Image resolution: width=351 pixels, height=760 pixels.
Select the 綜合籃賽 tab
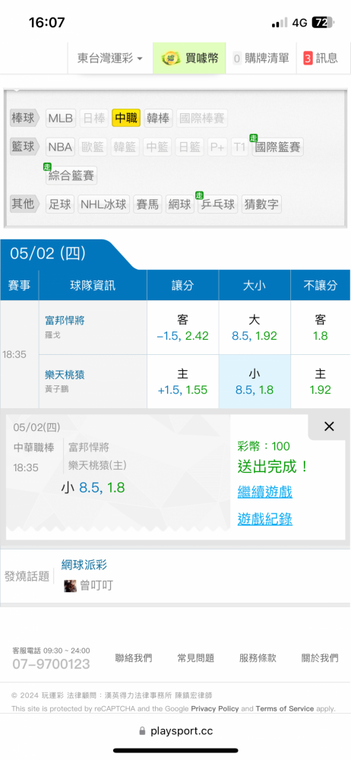(x=71, y=176)
